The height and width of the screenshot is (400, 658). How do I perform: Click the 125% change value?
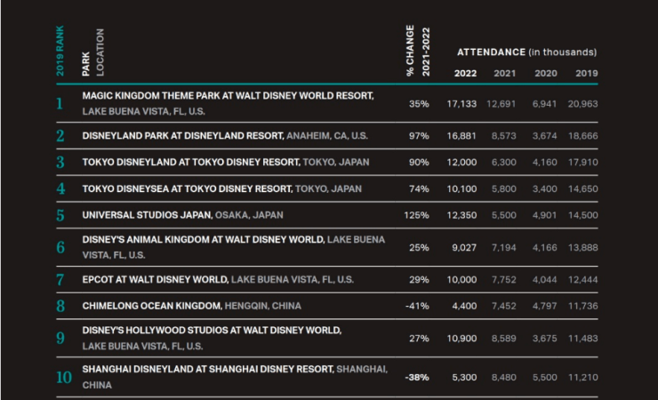tap(417, 216)
